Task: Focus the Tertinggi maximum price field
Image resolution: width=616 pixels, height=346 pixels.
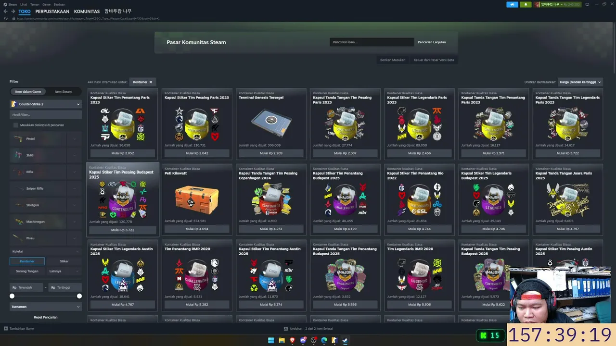Action: coord(65,287)
